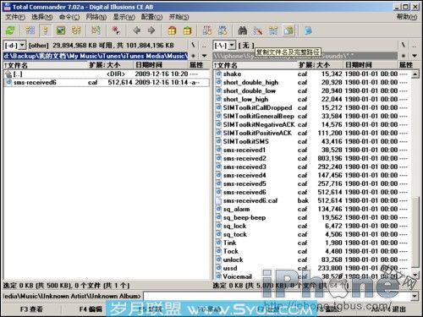Select sms-received6.caf bak file in right panel
423x317 pixels.
click(x=311, y=200)
